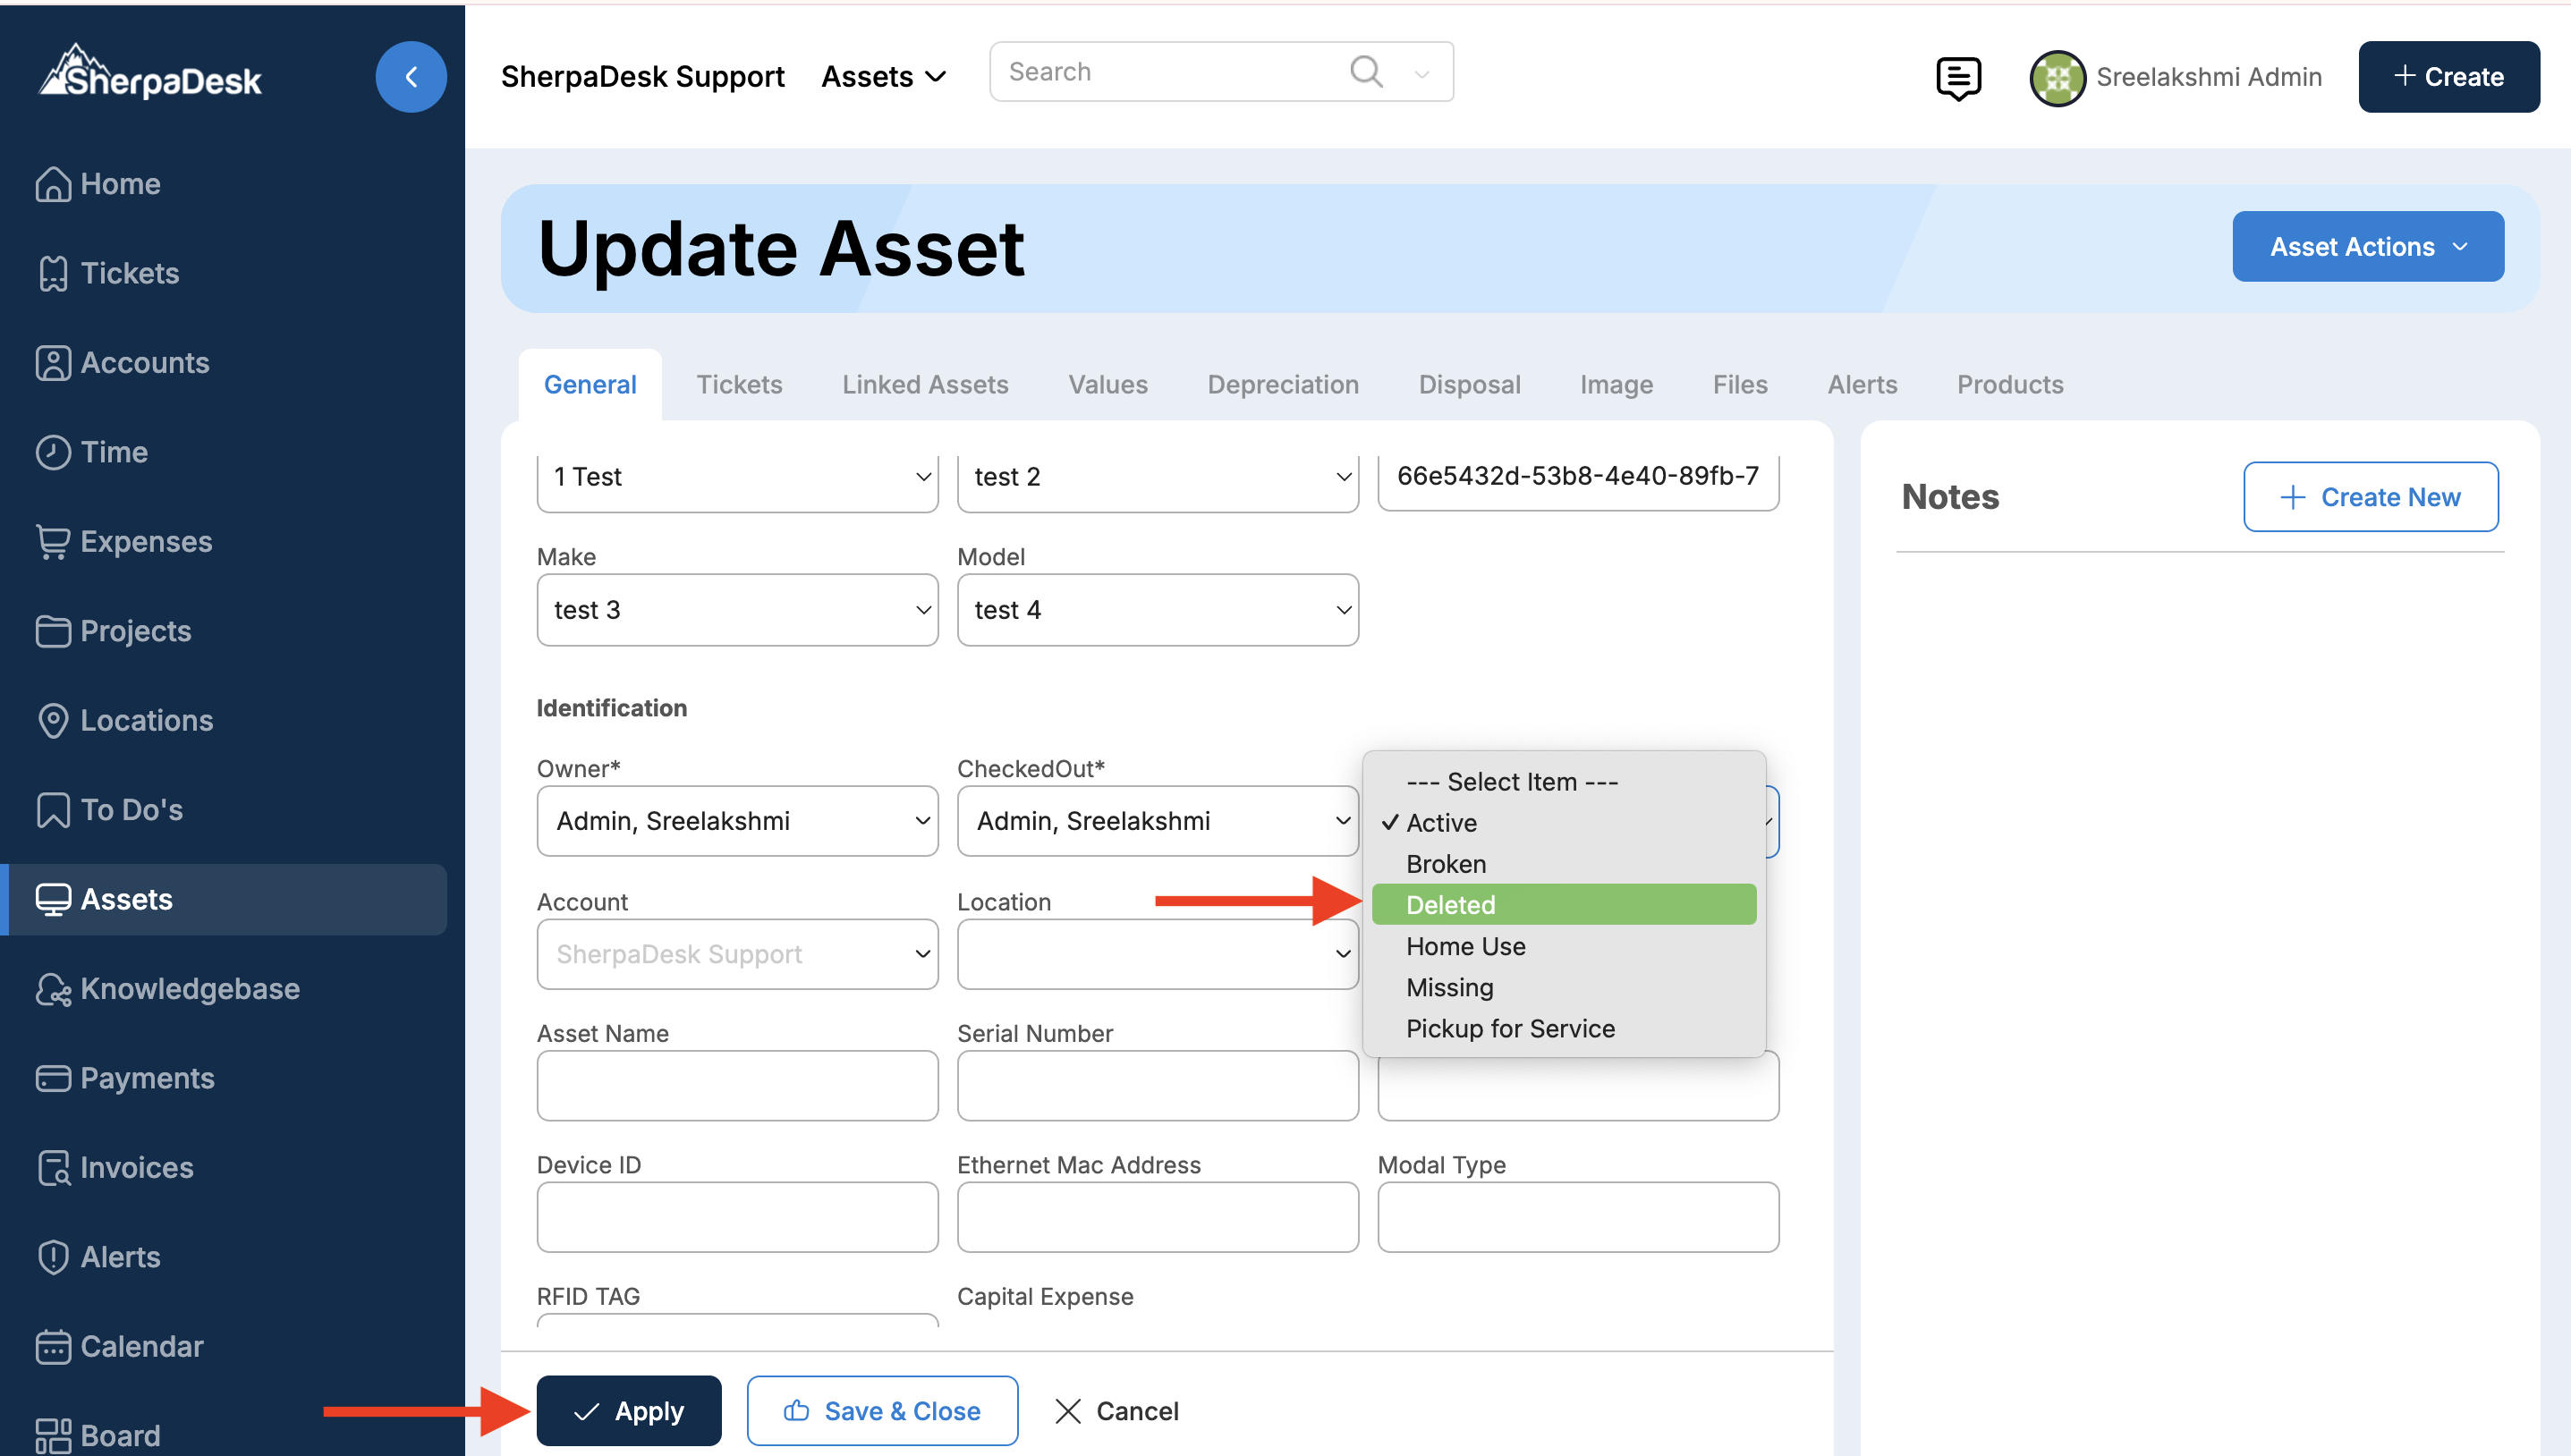Select Deleted status option
Image resolution: width=2571 pixels, height=1456 pixels.
pyautogui.click(x=1563, y=905)
